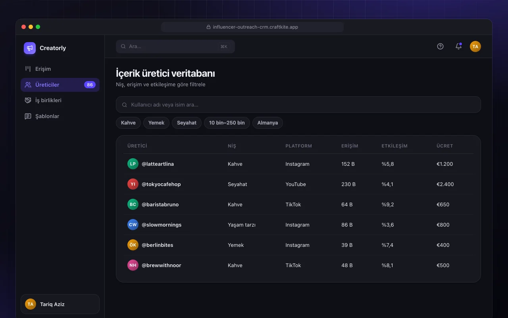Sort by the ERİŞİM column header

tap(350, 146)
